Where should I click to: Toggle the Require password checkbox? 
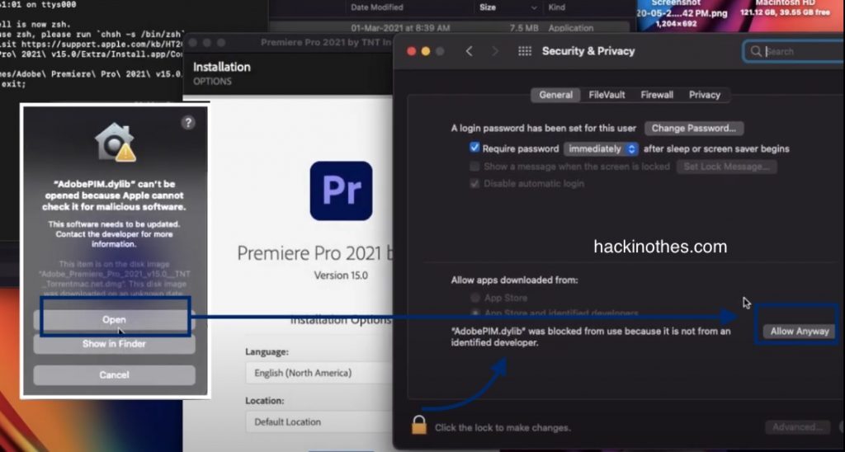tap(474, 148)
